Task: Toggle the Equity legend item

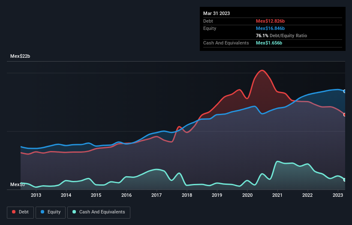Action: tap(51, 212)
